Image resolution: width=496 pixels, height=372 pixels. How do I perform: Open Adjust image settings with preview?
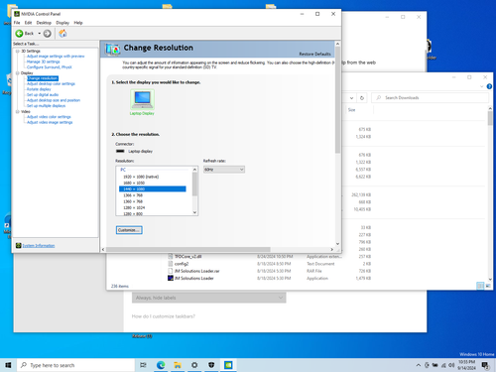(56, 57)
